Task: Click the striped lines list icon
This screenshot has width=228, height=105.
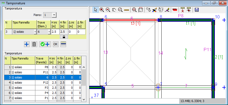Action: tap(63, 44)
